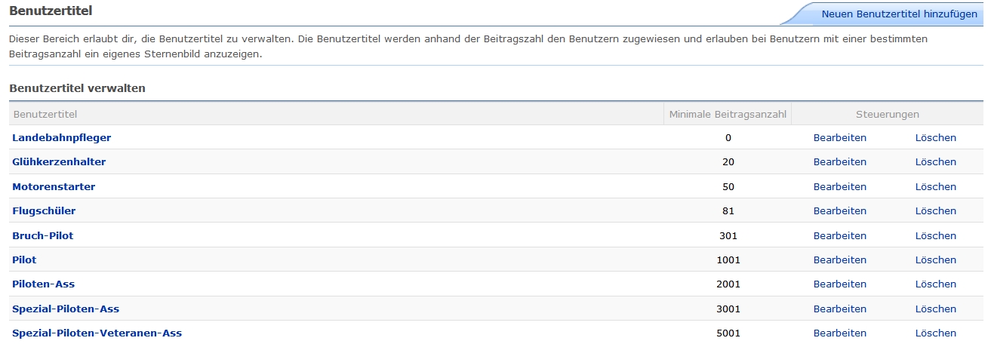The height and width of the screenshot is (344, 988).
Task: Click the 'Benutzertitel' column header
Action: [45, 114]
